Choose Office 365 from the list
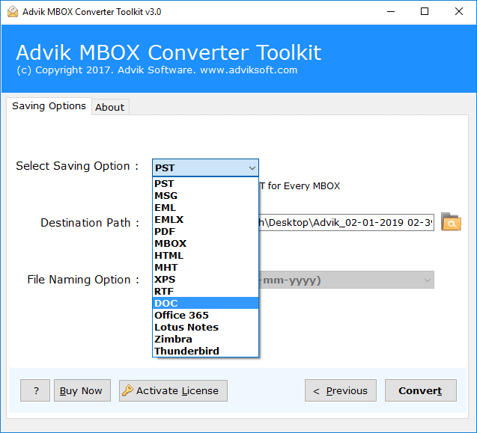 click(205, 315)
